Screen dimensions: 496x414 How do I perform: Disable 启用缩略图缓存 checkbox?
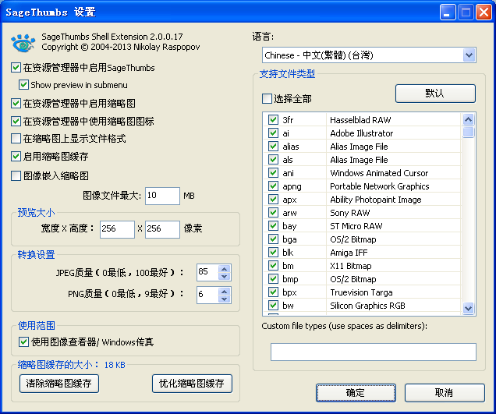pos(16,156)
